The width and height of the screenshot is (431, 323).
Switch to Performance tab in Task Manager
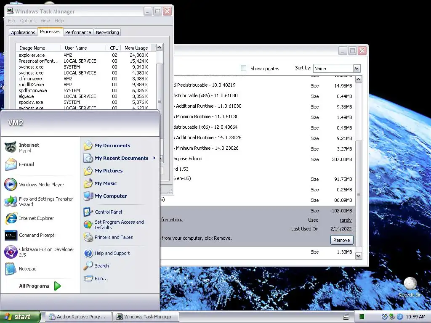pyautogui.click(x=78, y=32)
